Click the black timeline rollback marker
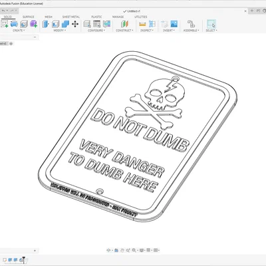 [x=24, y=259]
